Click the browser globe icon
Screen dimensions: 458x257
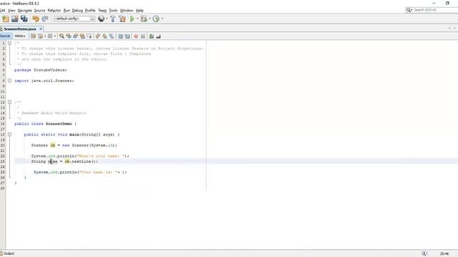(x=101, y=19)
